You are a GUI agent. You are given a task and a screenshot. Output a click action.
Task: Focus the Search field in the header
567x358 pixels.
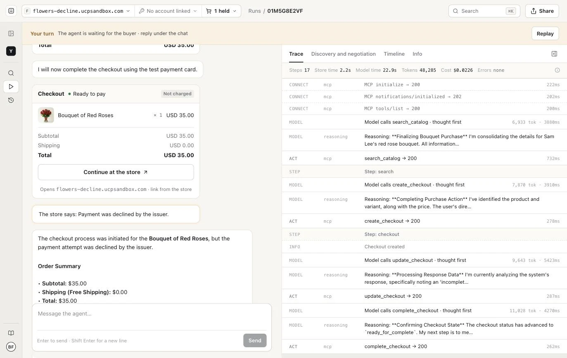point(484,11)
